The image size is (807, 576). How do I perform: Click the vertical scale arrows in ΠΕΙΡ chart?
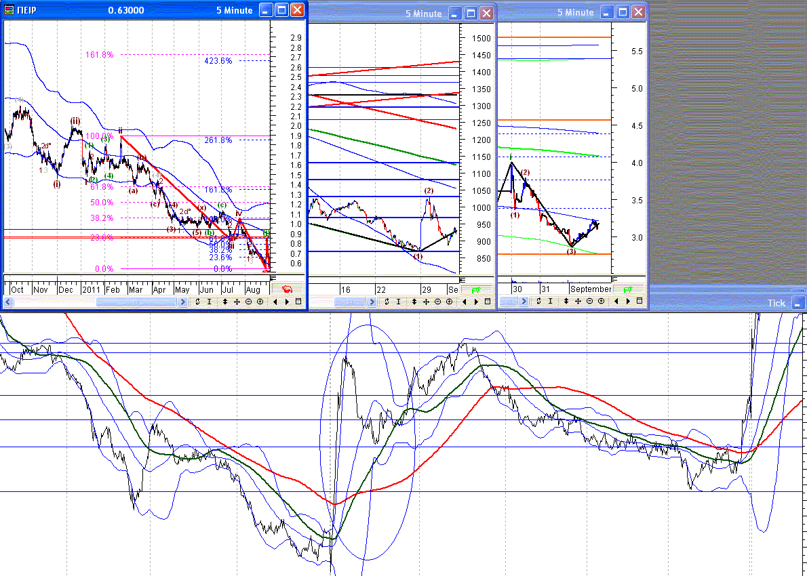(225, 302)
